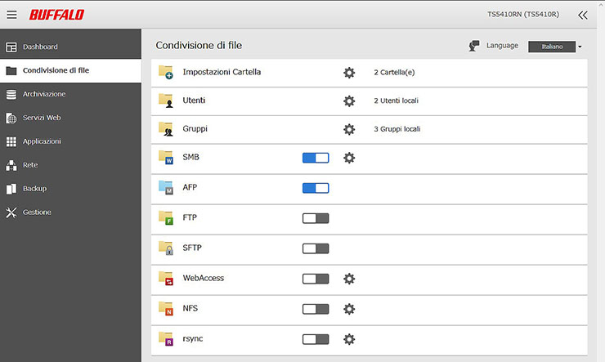The height and width of the screenshot is (362, 605).
Task: Open NFS configuration gear icon
Action: click(x=349, y=309)
